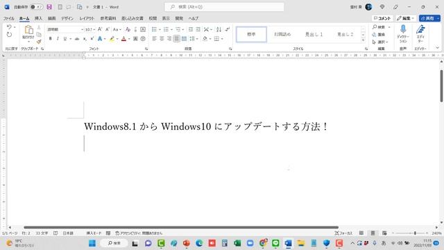Click the Grow Font icon
The image size is (444, 250).
point(100,29)
